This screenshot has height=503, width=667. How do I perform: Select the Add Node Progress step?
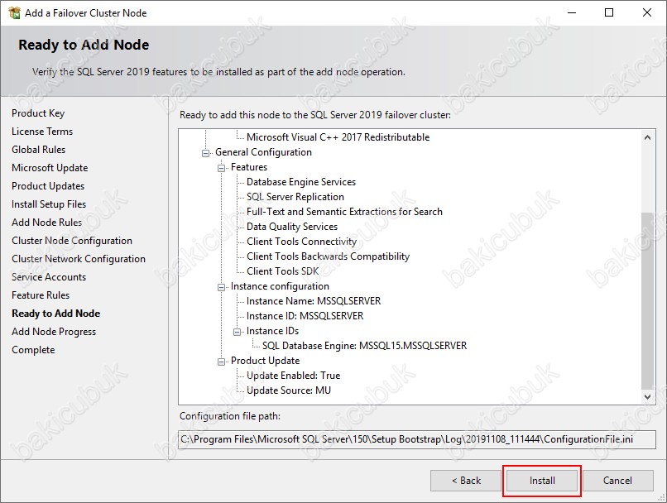(x=54, y=332)
